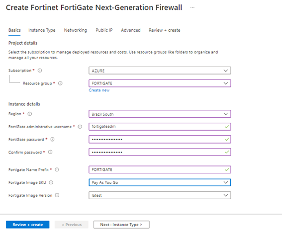Click the Subscription info icon
This screenshot has height=232, width=282.
(40, 71)
